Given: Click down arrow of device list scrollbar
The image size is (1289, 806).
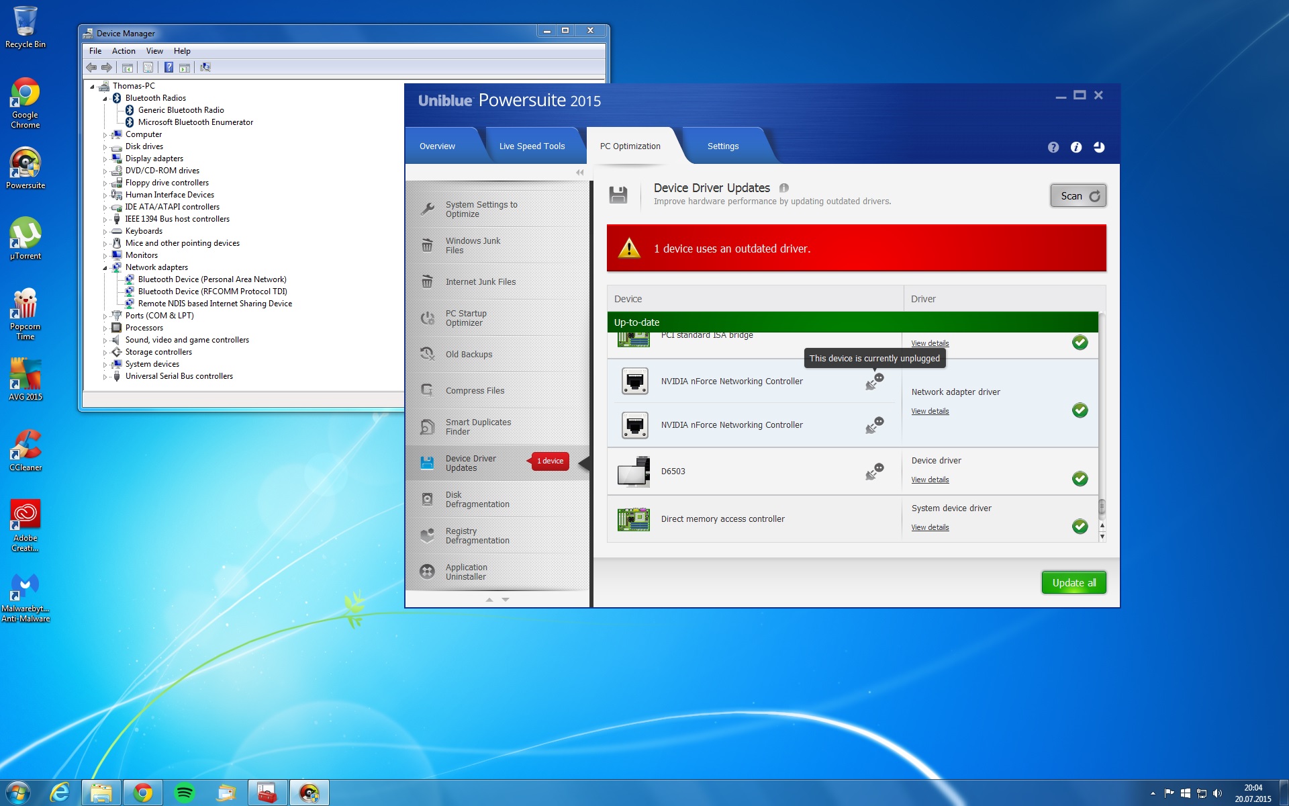Looking at the screenshot, I should click(1102, 537).
